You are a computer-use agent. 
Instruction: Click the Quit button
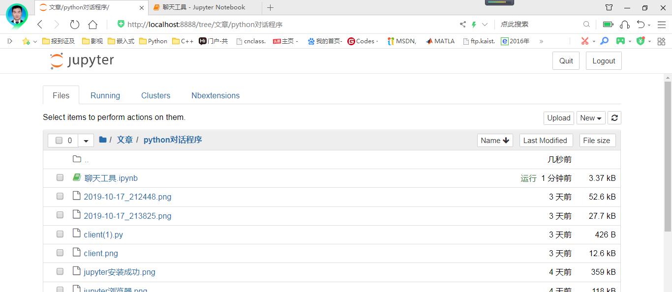(x=566, y=60)
